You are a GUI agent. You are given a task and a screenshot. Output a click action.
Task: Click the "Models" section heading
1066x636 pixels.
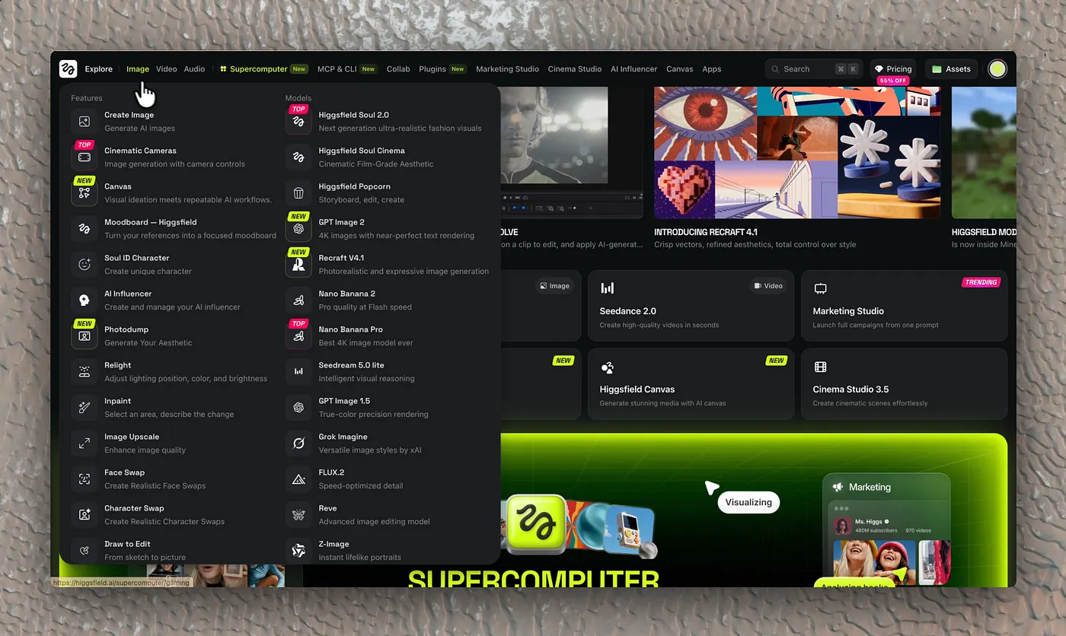(298, 98)
